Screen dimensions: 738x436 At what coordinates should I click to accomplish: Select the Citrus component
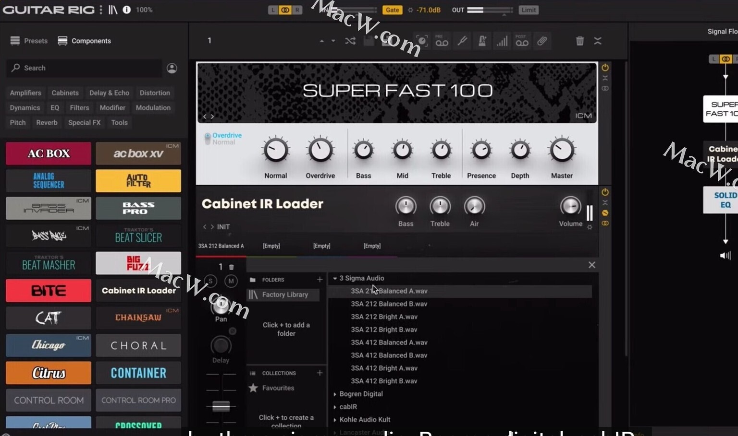49,373
